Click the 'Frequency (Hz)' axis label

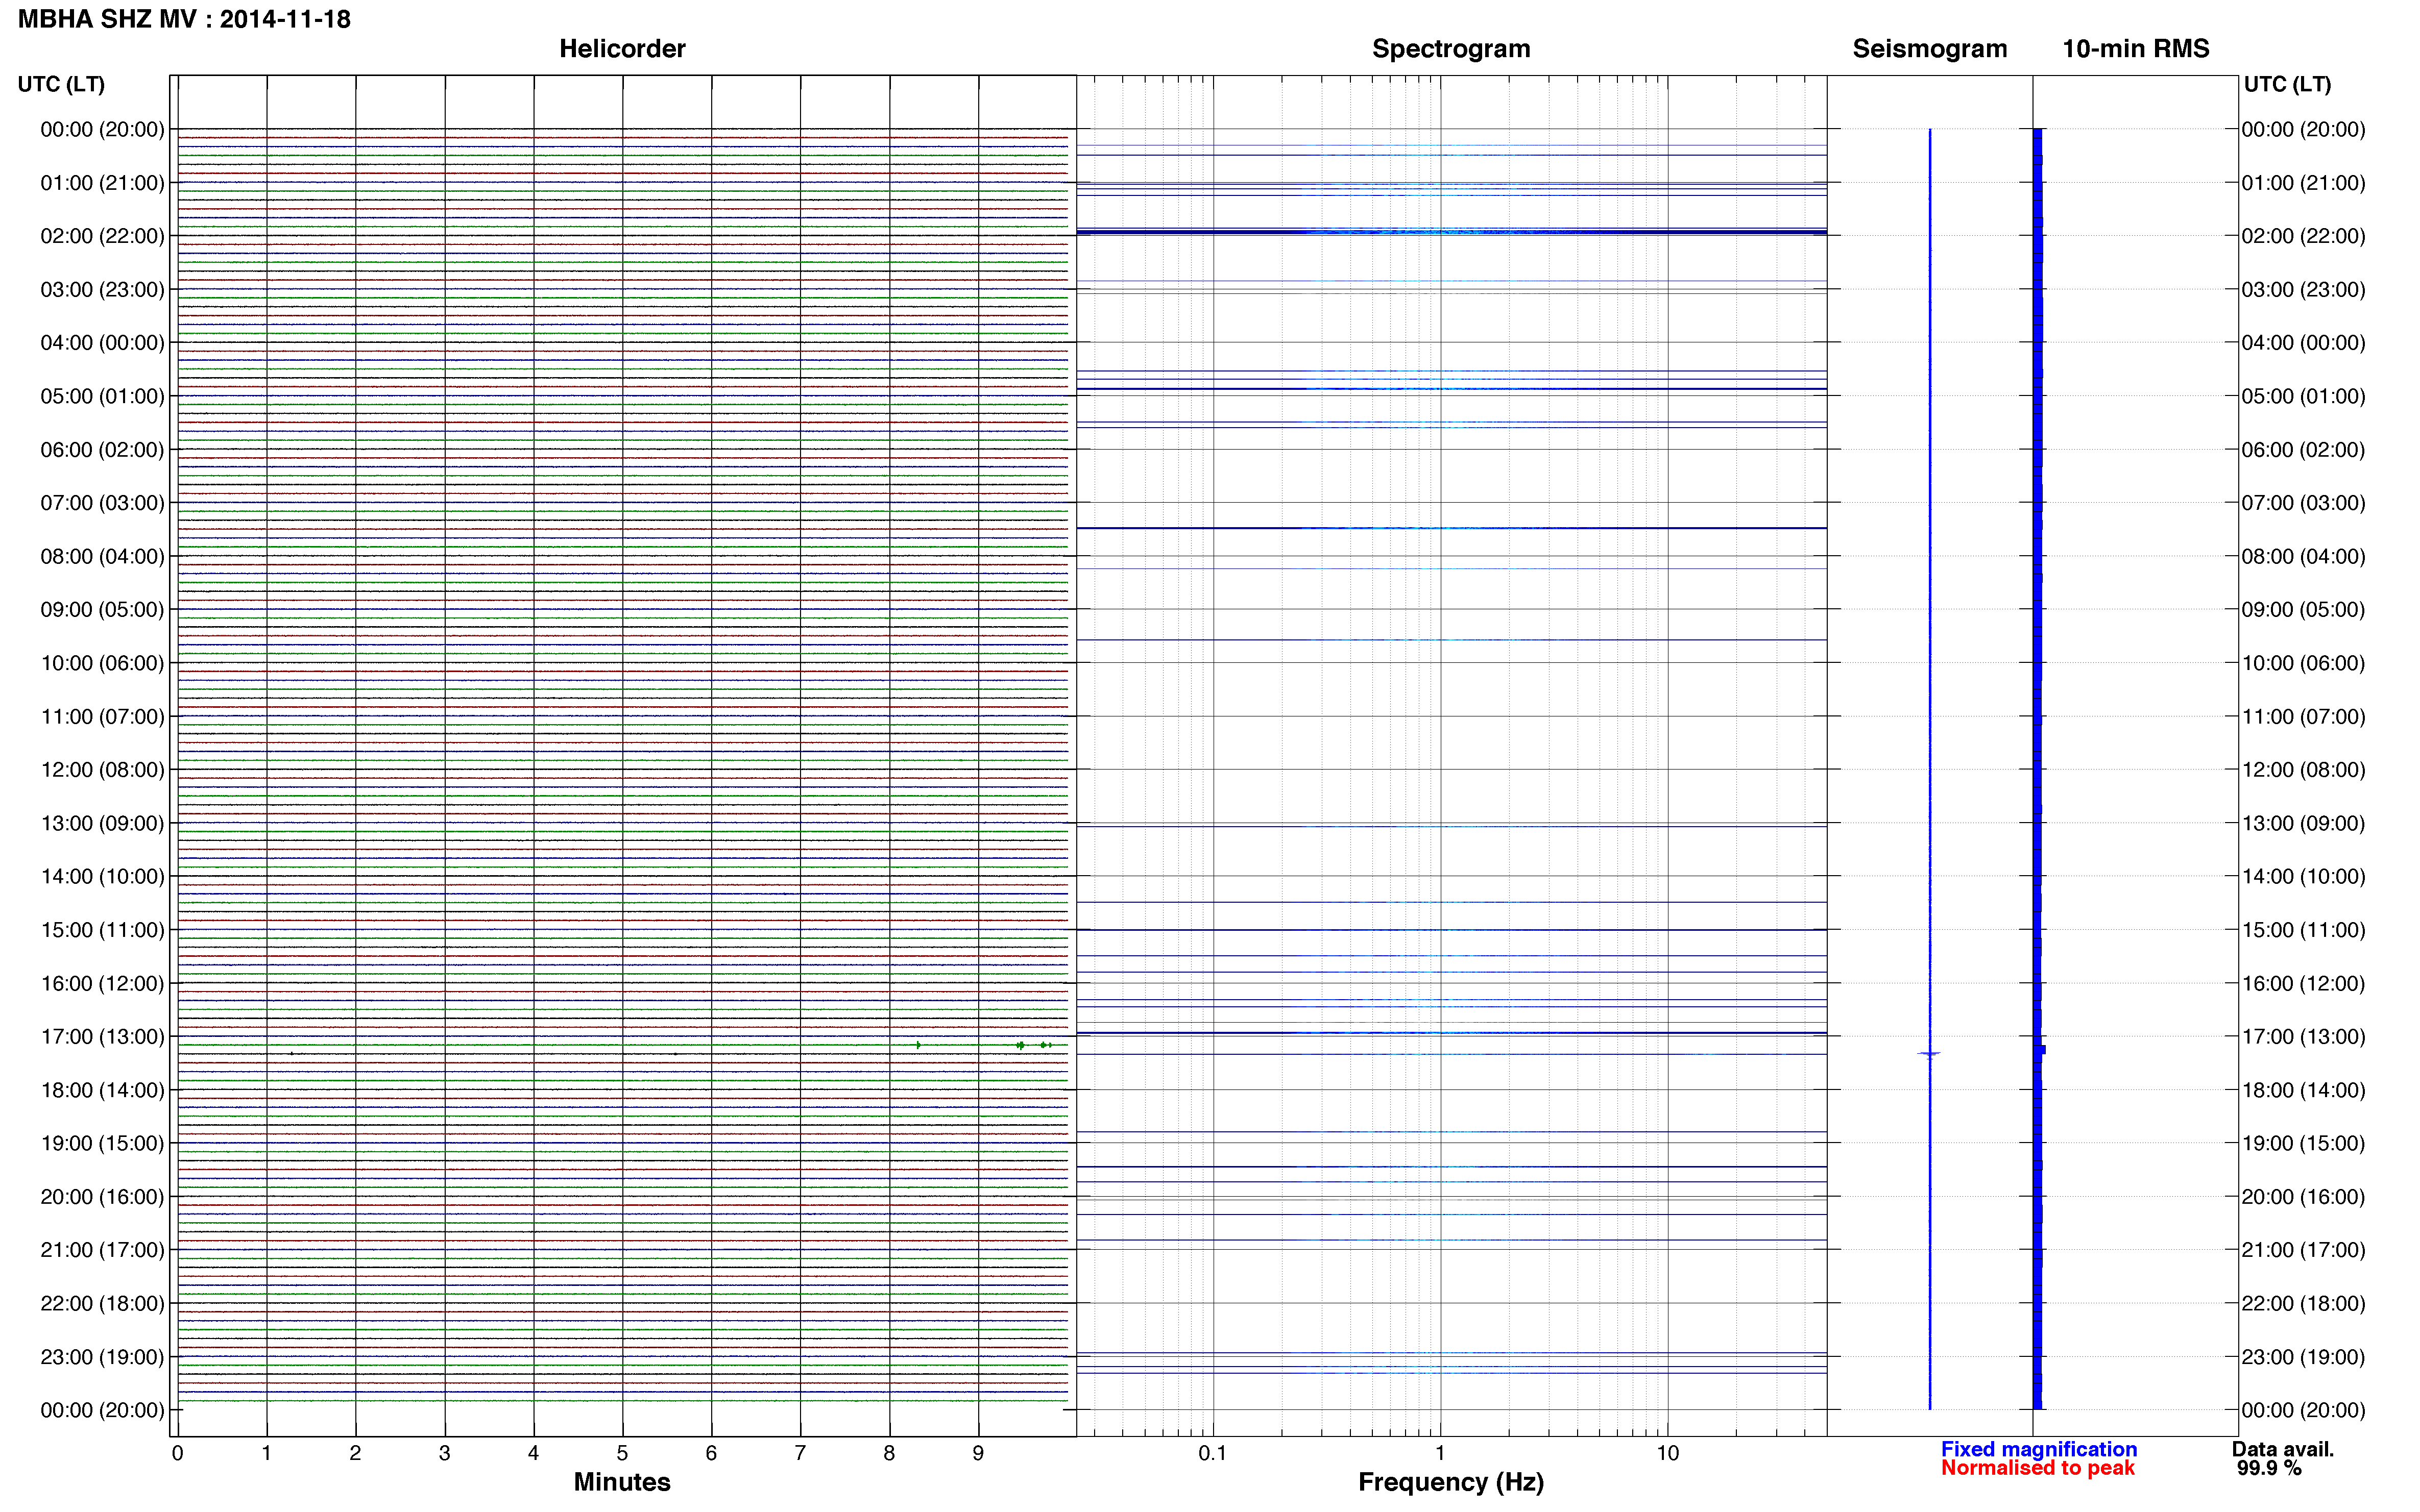point(1450,1482)
